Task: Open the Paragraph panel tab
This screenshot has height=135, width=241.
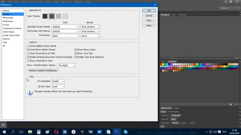Action: coord(176,115)
